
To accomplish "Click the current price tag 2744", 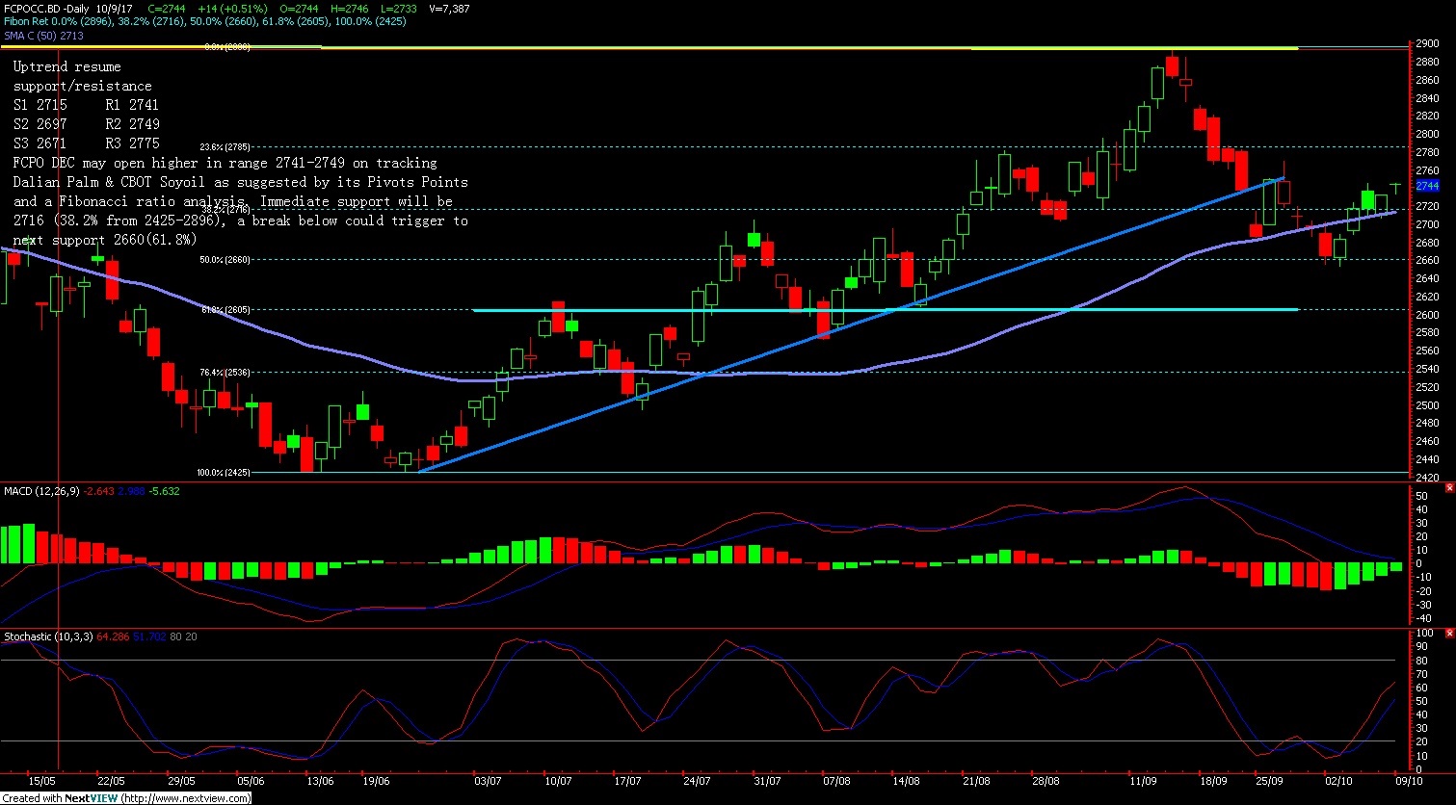I will pyautogui.click(x=1428, y=185).
